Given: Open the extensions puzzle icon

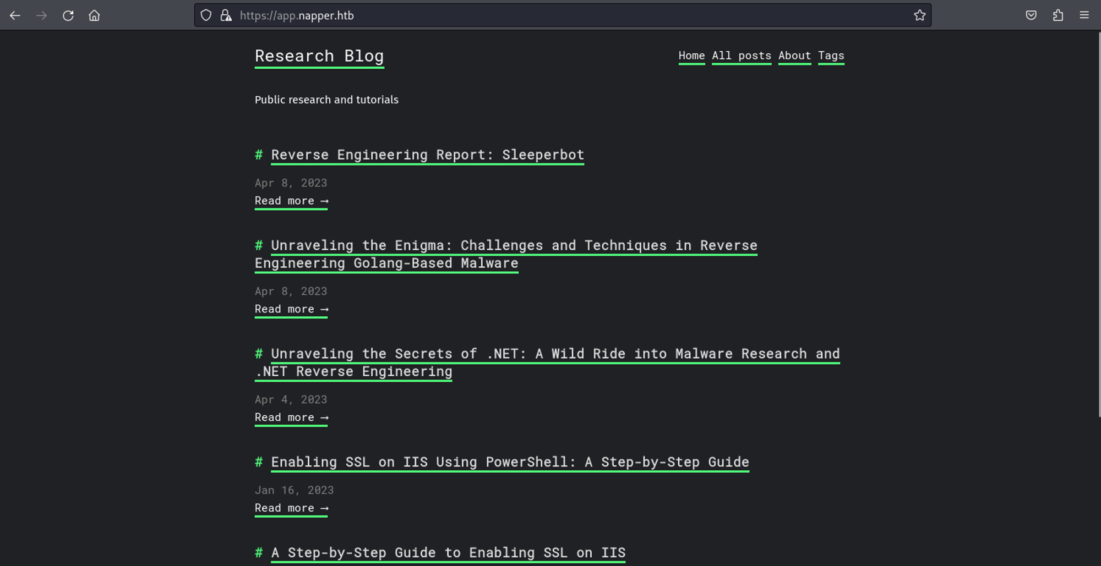Looking at the screenshot, I should (x=1058, y=15).
